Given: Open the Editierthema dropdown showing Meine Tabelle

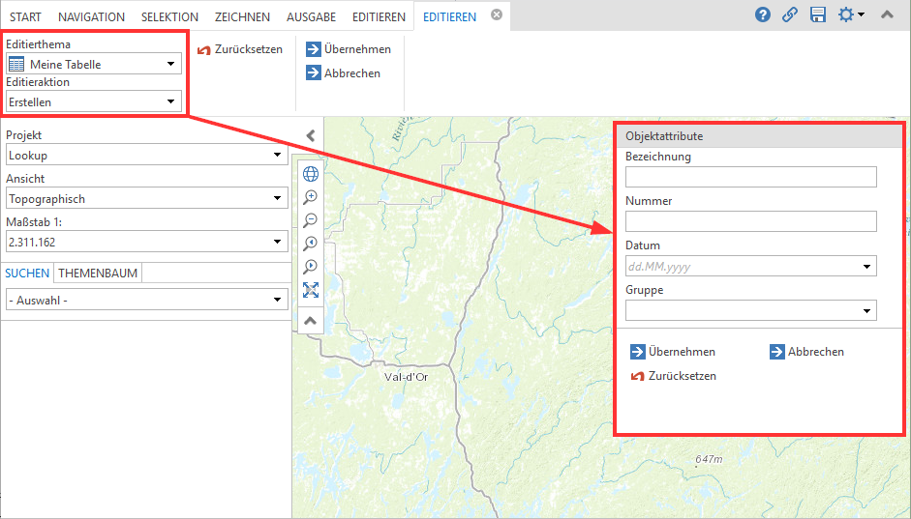Looking at the screenshot, I should pyautogui.click(x=93, y=65).
